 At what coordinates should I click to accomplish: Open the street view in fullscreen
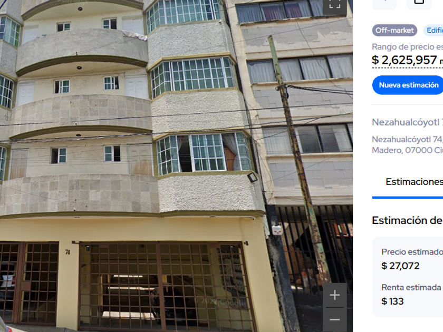pyautogui.click(x=335, y=6)
